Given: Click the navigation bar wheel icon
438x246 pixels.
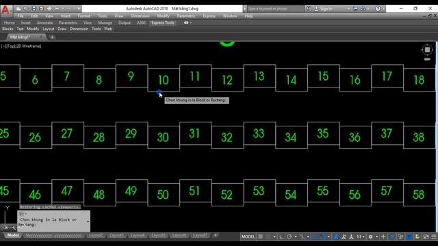Looking at the screenshot, I should 427,50.
